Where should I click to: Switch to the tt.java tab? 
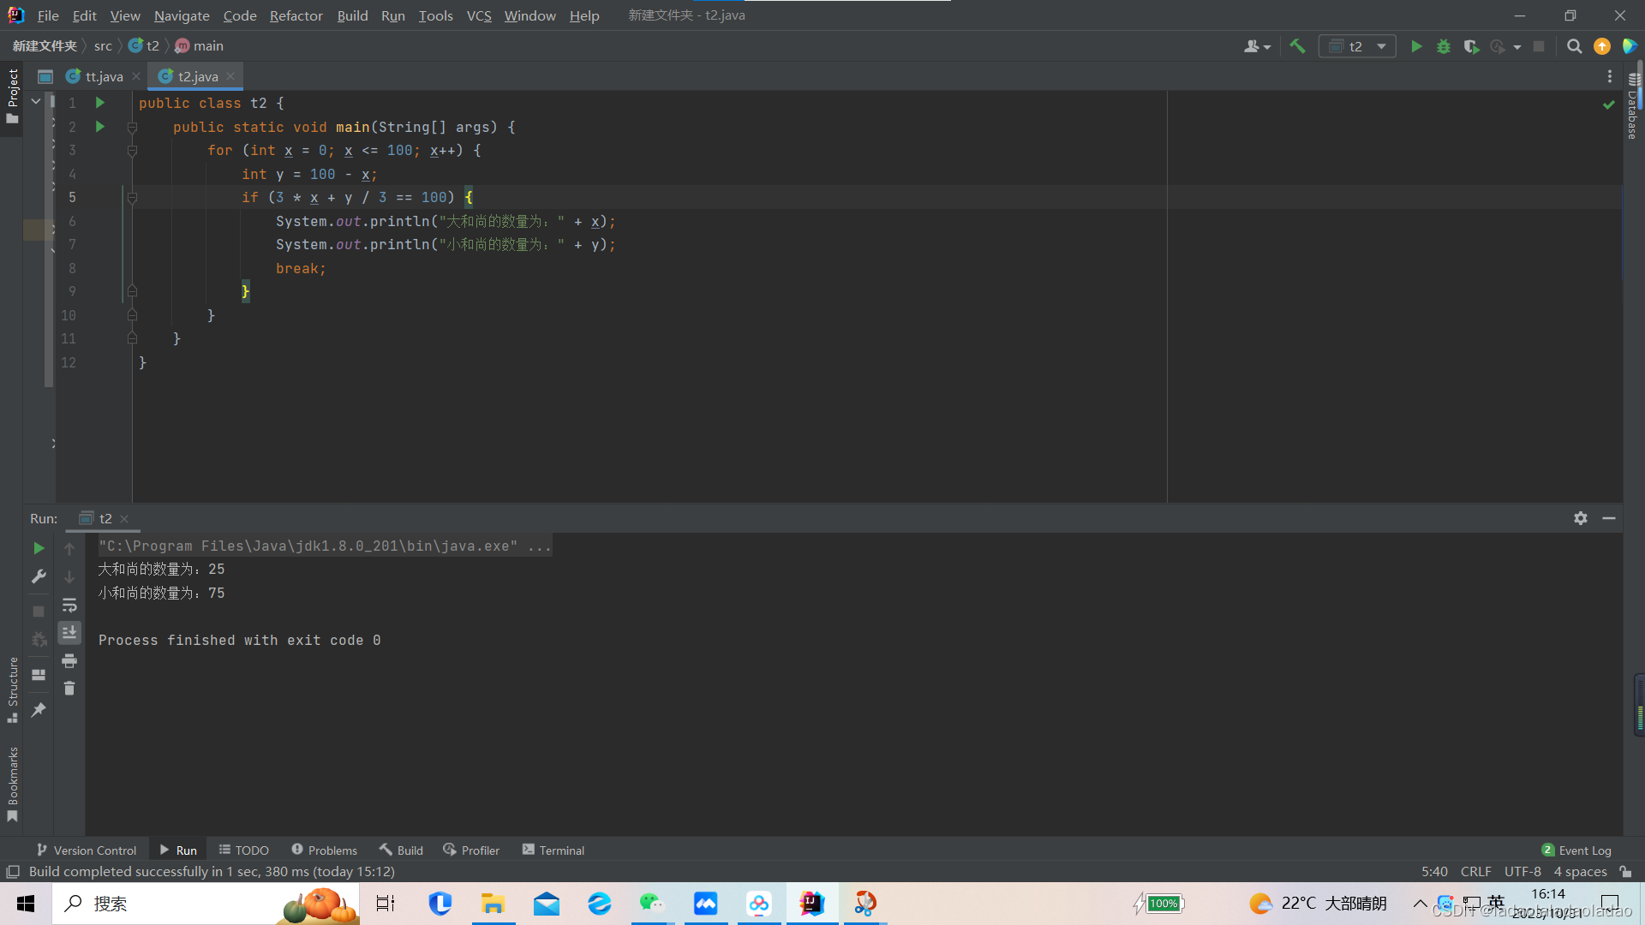pos(104,76)
